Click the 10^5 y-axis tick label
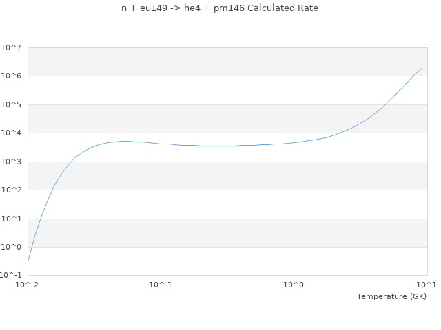441x330 pixels. pyautogui.click(x=11, y=104)
